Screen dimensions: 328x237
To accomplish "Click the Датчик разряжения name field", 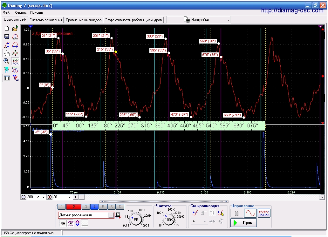I will (x=84, y=215).
